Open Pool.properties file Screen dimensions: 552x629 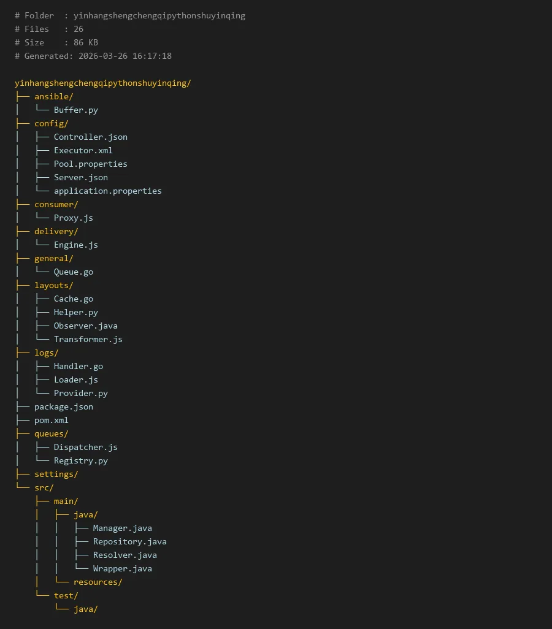pos(91,164)
